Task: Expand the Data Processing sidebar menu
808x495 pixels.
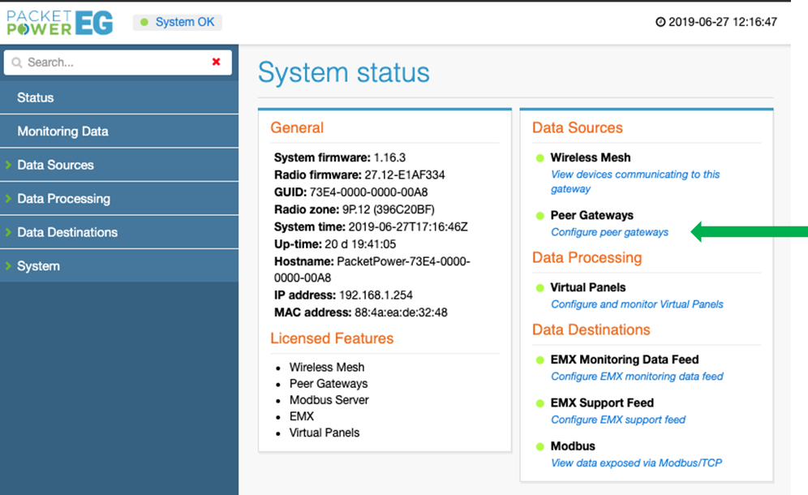Action: (x=63, y=199)
